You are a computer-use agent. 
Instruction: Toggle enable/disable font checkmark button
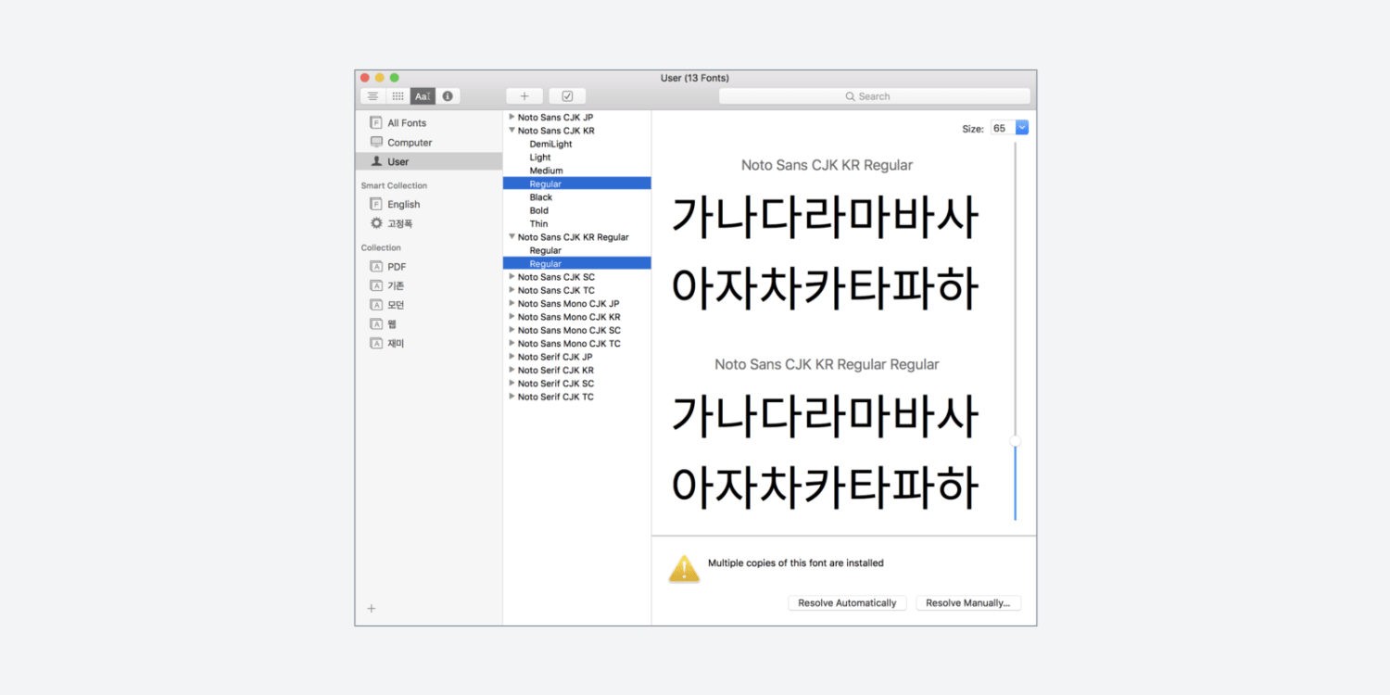(x=567, y=96)
